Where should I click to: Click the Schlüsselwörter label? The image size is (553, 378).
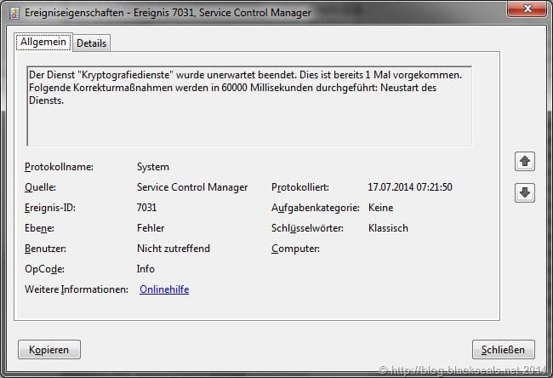coord(307,228)
